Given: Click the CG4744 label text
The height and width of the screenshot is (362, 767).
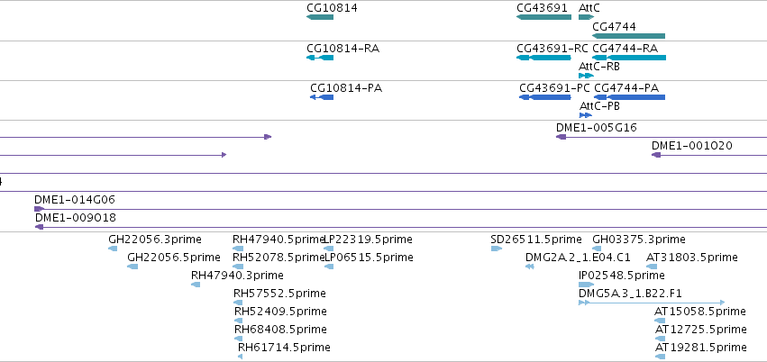Looking at the screenshot, I should [614, 26].
